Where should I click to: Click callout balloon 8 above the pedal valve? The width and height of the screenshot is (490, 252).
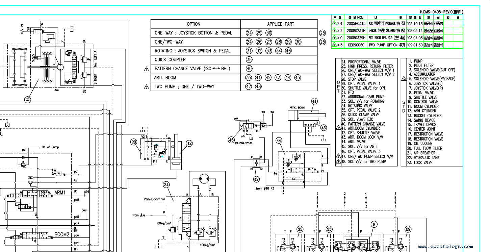pyautogui.click(x=374, y=224)
